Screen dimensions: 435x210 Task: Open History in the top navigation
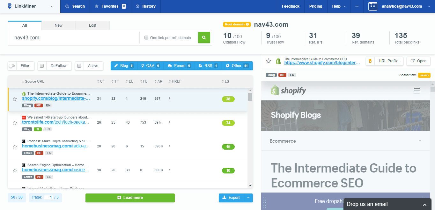(x=146, y=6)
